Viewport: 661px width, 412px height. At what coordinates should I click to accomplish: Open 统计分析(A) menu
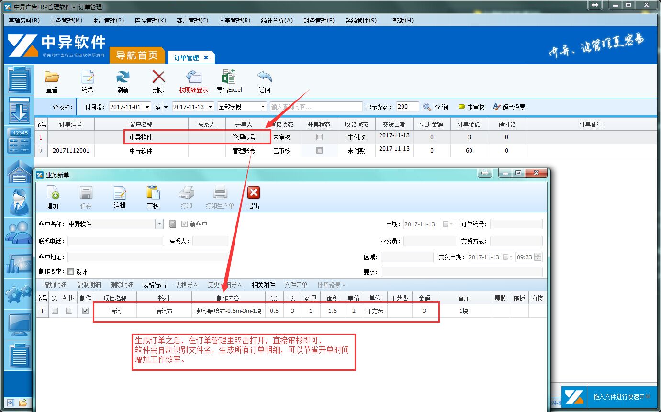pos(277,21)
